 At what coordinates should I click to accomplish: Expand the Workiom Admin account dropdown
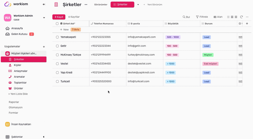[x=44, y=18]
